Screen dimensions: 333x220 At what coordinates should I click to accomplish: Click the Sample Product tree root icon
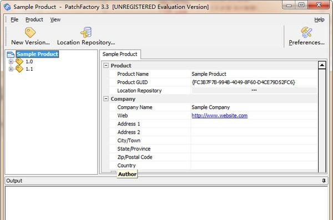pyautogui.click(x=11, y=54)
